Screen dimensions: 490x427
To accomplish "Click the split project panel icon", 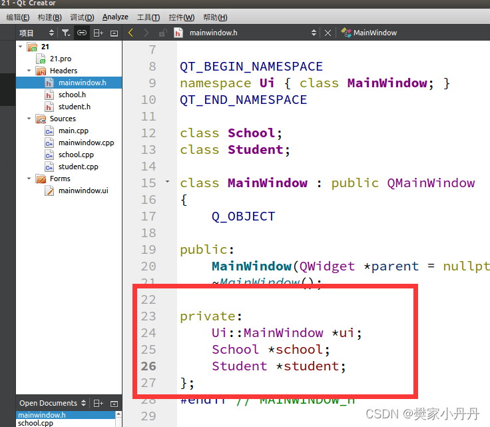I will point(98,33).
